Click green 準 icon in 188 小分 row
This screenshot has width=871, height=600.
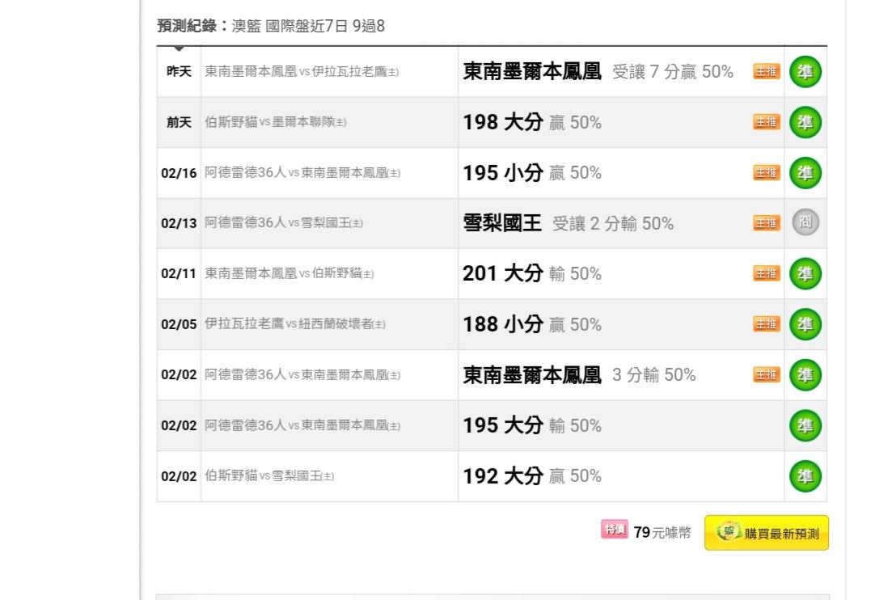click(x=805, y=324)
